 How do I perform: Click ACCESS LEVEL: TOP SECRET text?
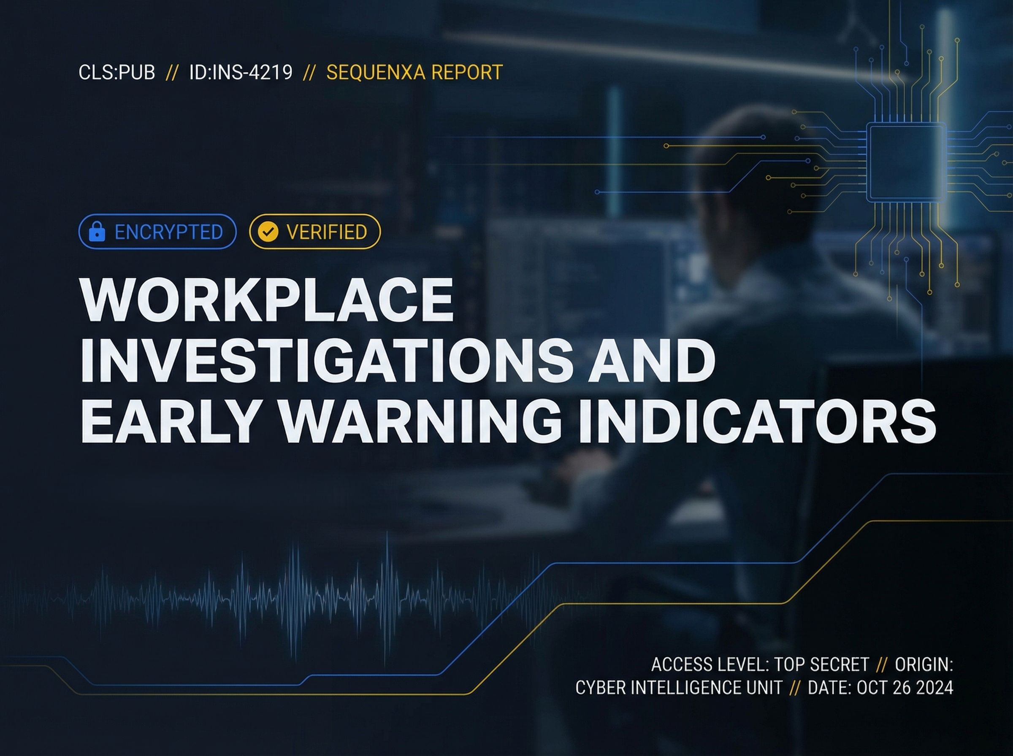(760, 664)
